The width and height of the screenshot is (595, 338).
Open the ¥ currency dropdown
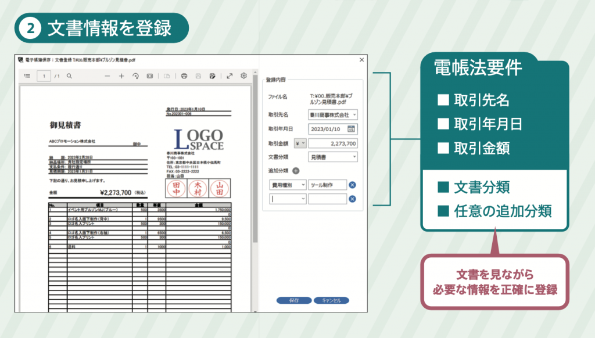[300, 143]
